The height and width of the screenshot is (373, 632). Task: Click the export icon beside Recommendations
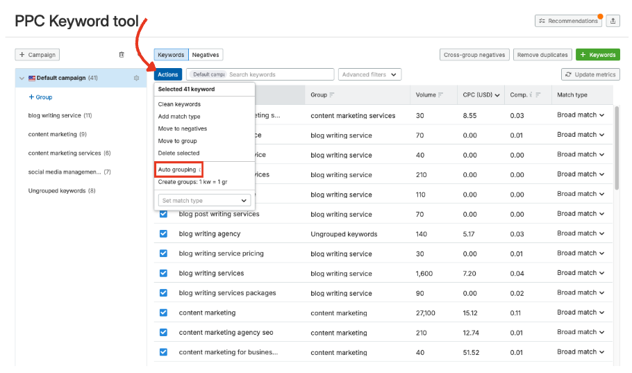613,21
